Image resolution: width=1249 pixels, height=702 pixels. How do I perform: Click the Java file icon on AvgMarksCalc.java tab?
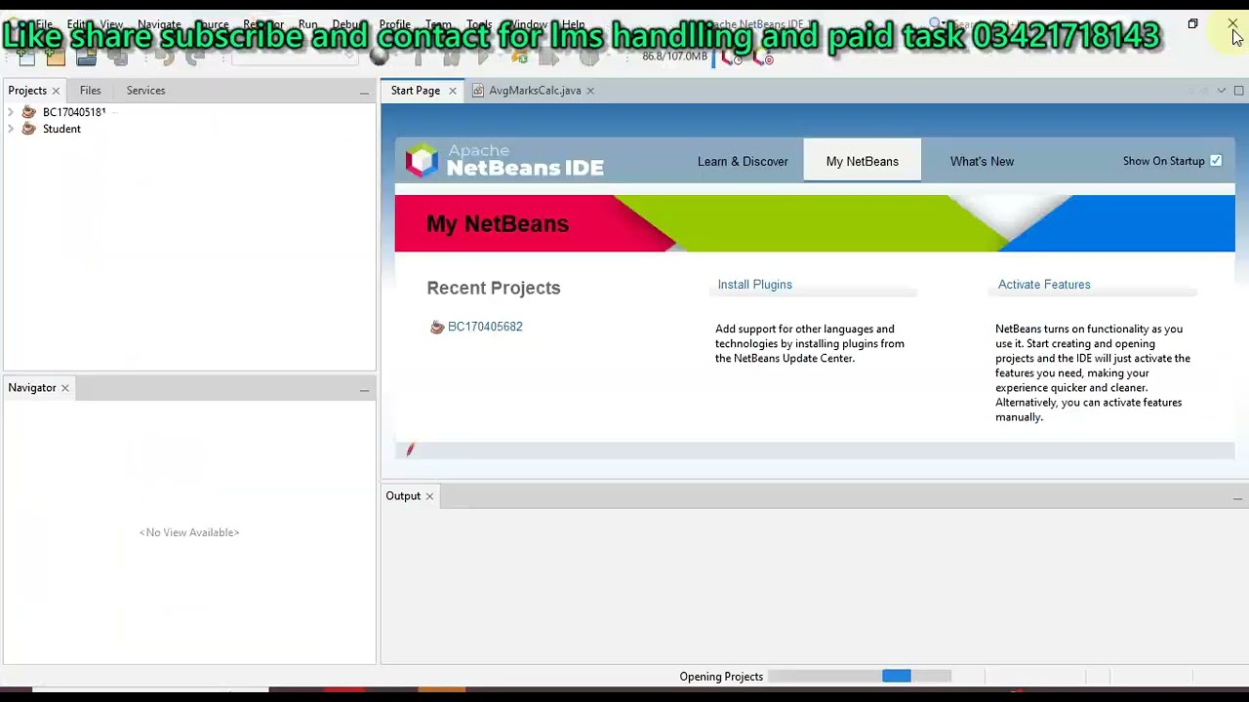tap(478, 91)
